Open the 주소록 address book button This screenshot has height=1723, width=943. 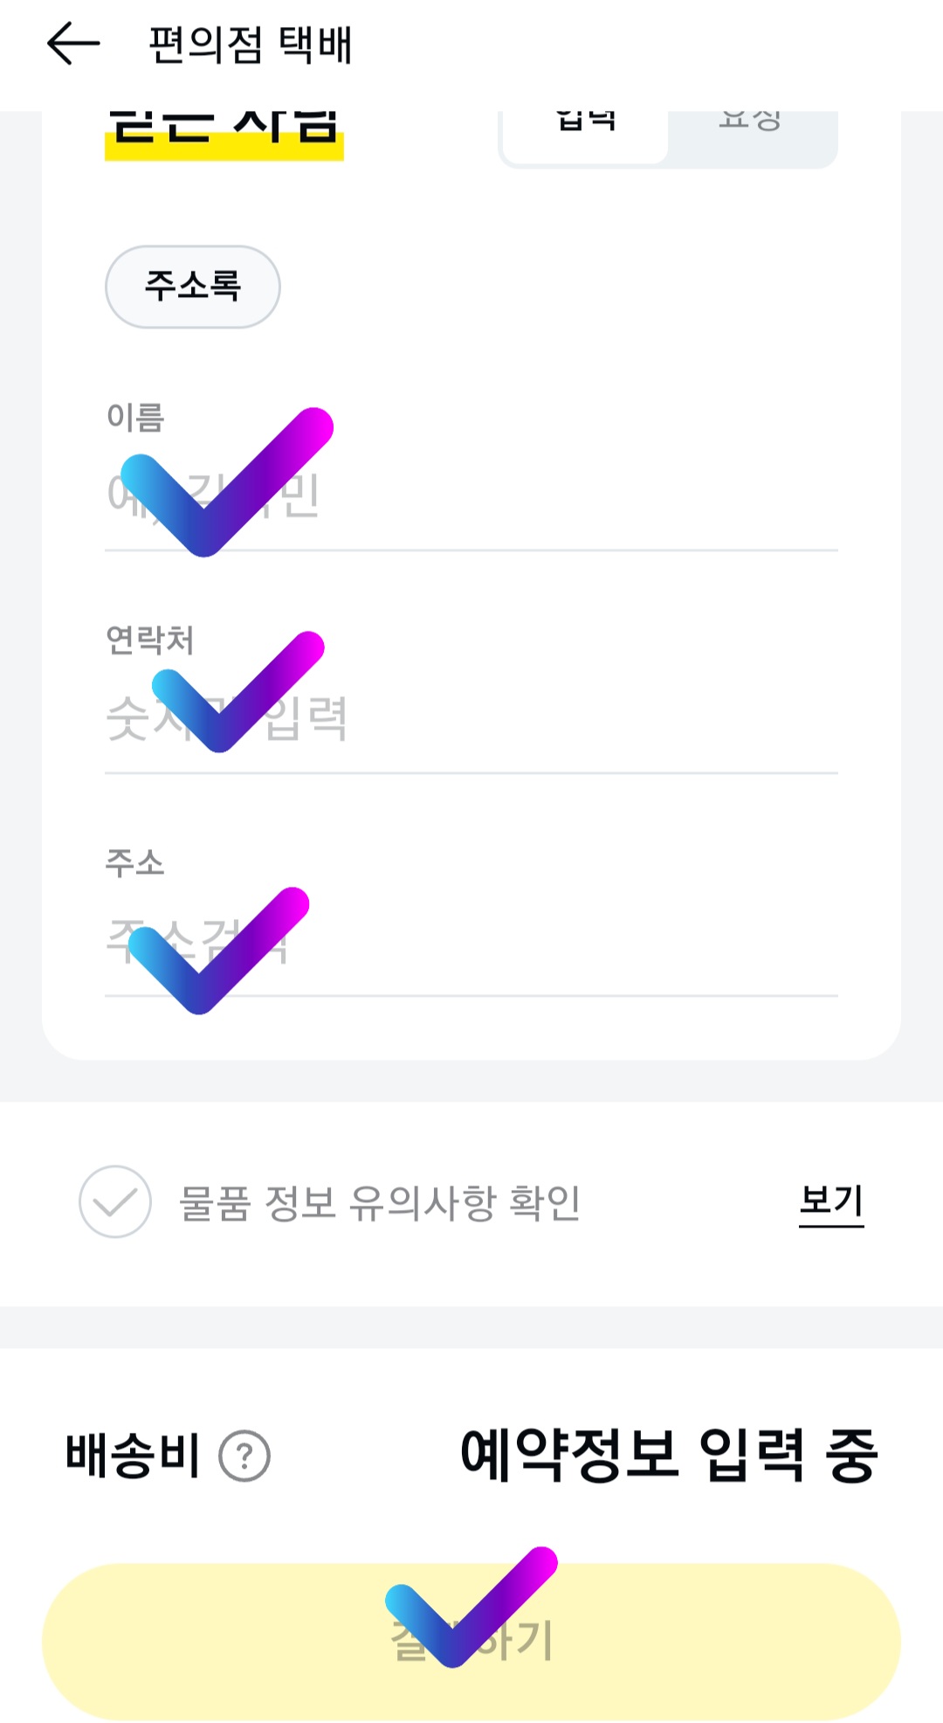click(x=193, y=287)
